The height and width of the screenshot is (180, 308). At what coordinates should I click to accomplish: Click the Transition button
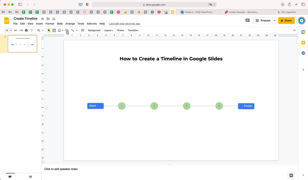[133, 30]
